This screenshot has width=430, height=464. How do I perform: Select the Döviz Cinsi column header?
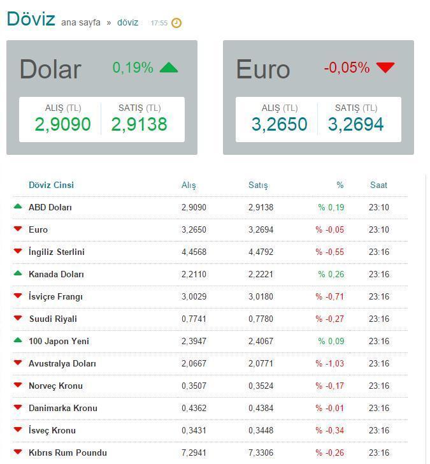point(51,185)
